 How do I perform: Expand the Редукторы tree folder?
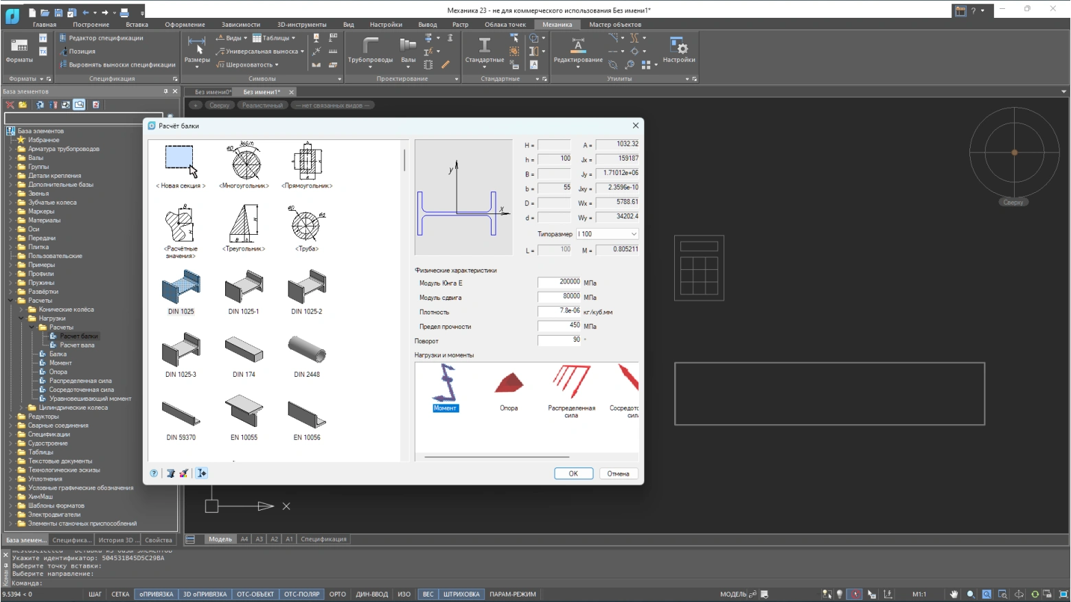click(10, 417)
